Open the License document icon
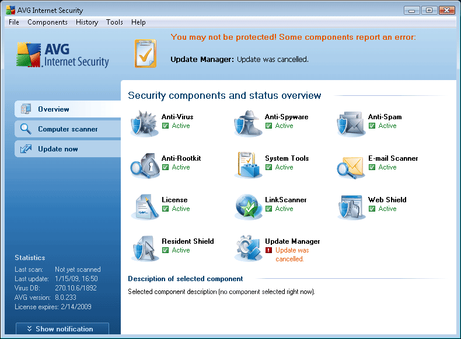This screenshot has width=461, height=339. coord(145,206)
